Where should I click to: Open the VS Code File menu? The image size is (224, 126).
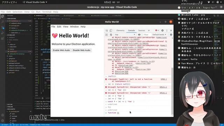pyautogui.click(x=3, y=12)
